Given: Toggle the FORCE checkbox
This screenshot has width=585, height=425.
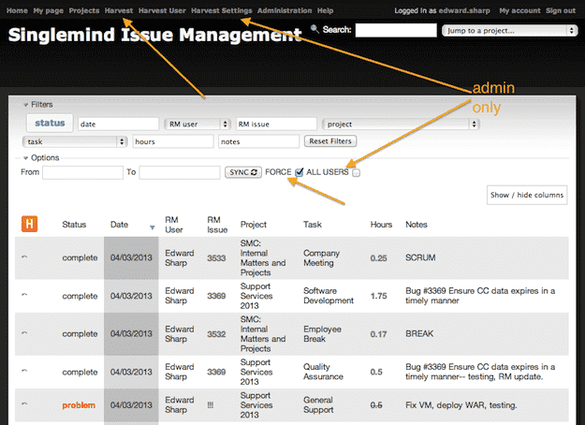Looking at the screenshot, I should 299,172.
